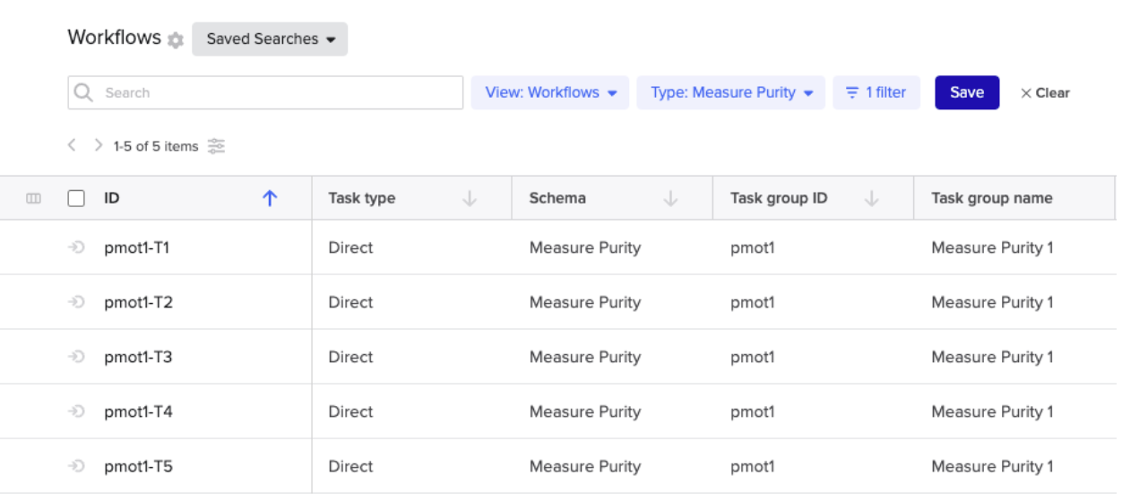The width and height of the screenshot is (1122, 502).
Task: Sort by Task group ID arrow
Action: (871, 199)
